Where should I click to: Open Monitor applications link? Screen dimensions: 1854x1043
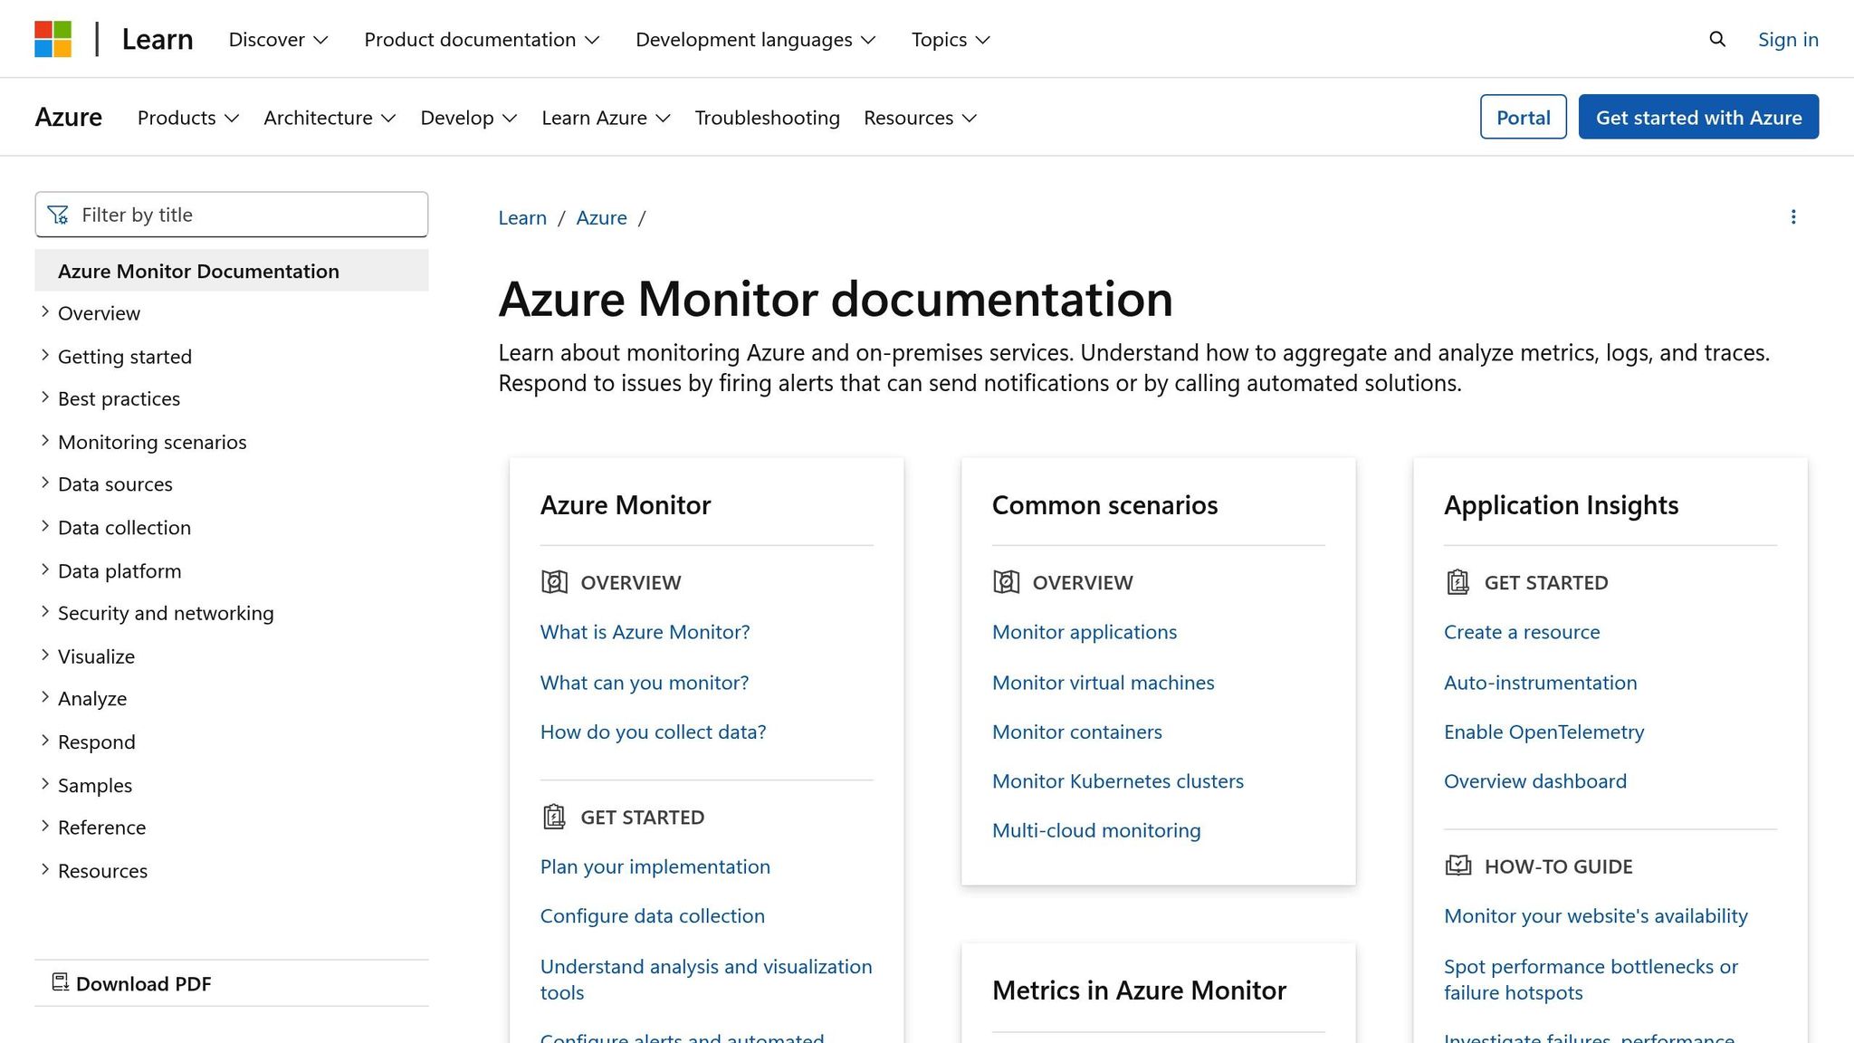point(1085,632)
